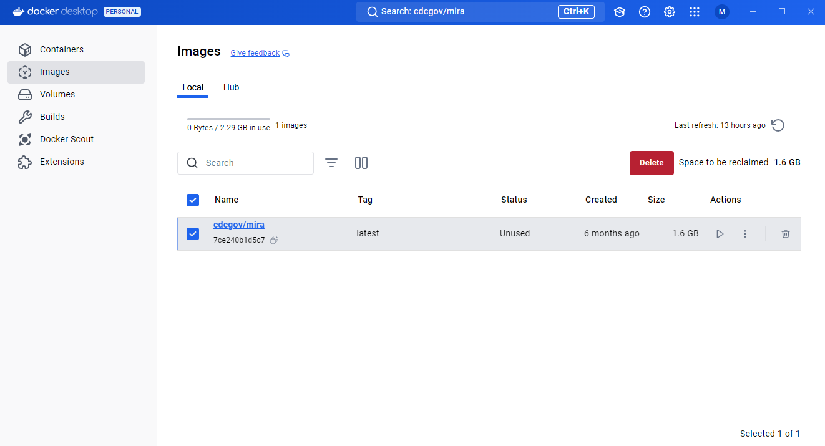Screen dimensions: 825x446
Task: Open Extensions in the sidebar
Action: pos(76,162)
